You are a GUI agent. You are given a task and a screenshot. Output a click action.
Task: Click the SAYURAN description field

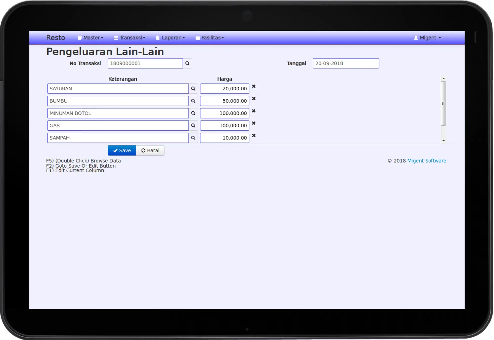click(x=118, y=89)
